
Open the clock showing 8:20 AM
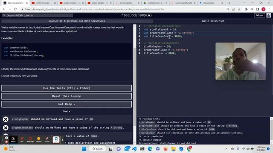coord(261,149)
